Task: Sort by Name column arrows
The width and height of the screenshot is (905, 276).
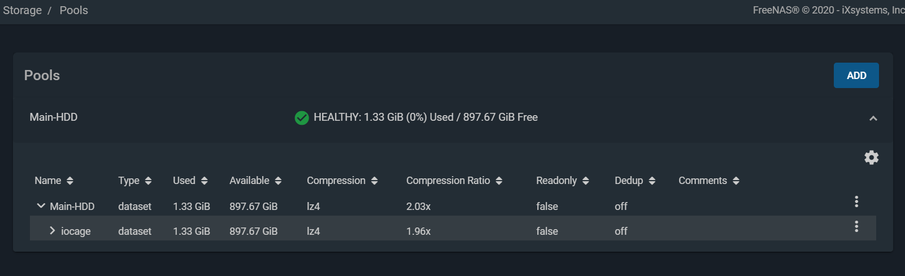Action: (70, 181)
